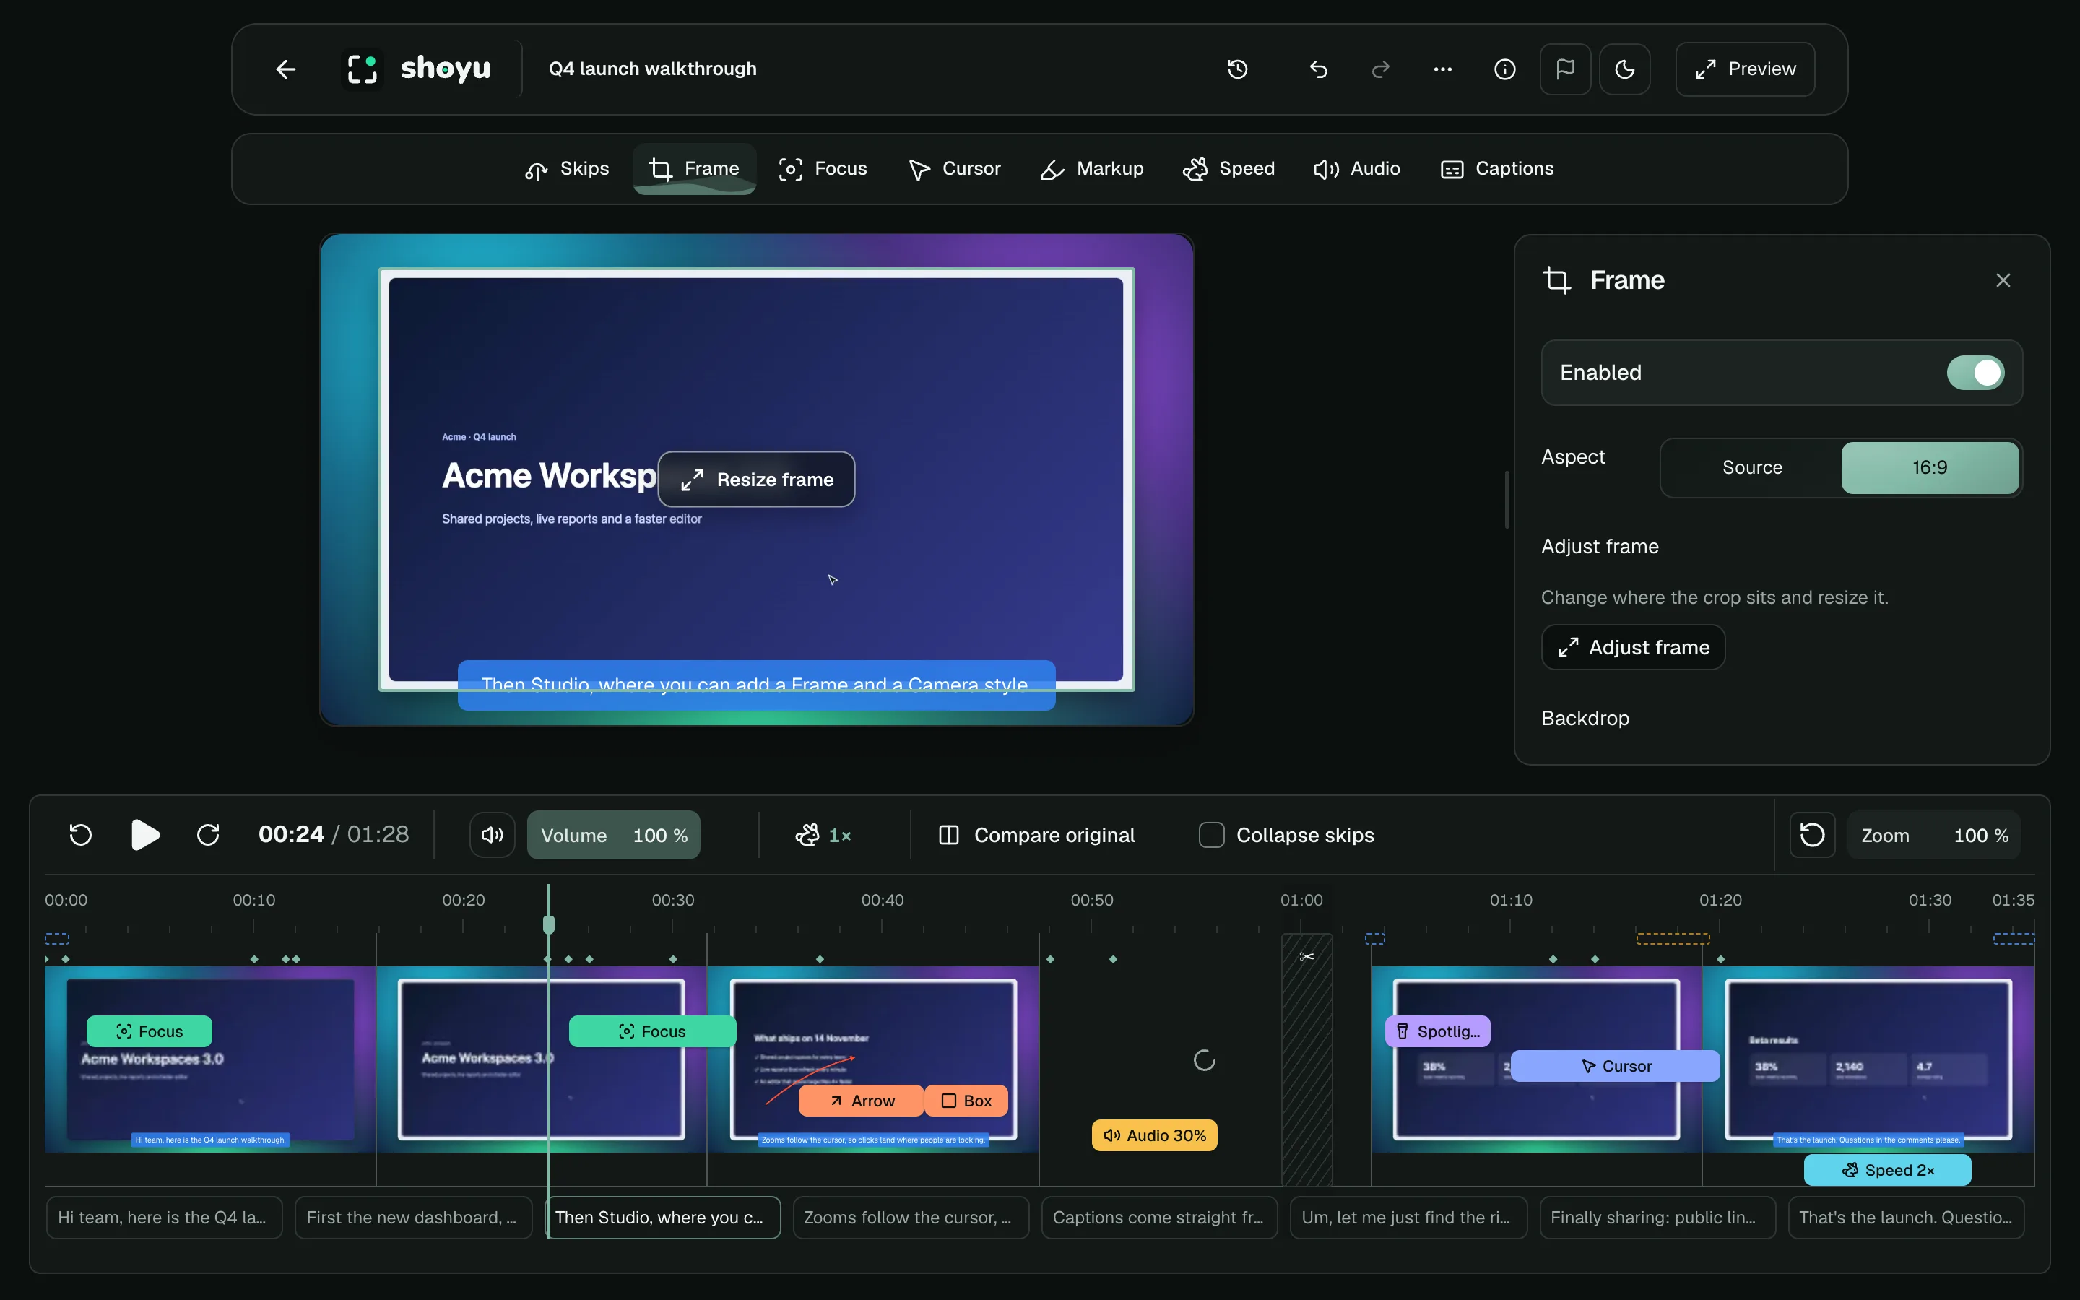Switch to the Cursor tab
This screenshot has height=1300, width=2080.
click(954, 168)
